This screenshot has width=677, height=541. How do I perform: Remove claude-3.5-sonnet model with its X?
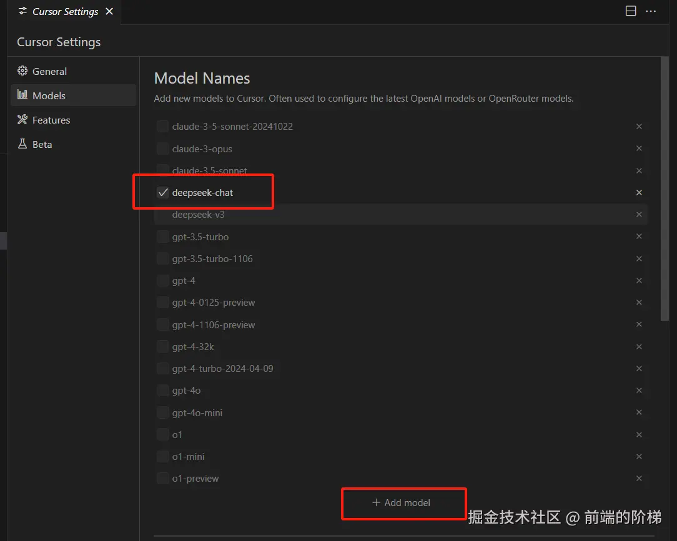[x=639, y=171]
